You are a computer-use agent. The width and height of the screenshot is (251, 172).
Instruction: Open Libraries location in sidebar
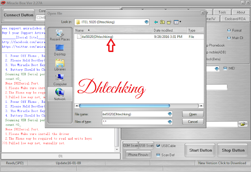(x=60, y=65)
